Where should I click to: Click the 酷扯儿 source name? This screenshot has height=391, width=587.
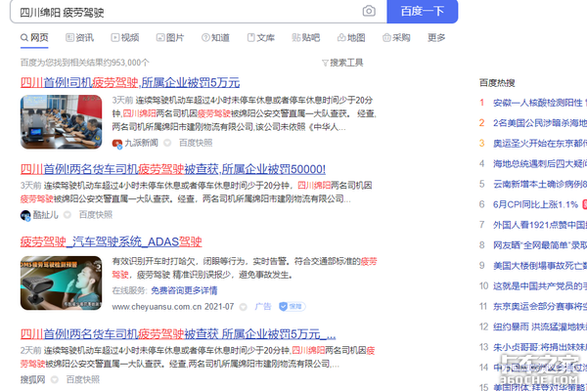[46, 215]
